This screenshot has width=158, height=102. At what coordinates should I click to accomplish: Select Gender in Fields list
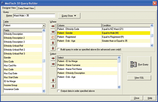point(23,58)
